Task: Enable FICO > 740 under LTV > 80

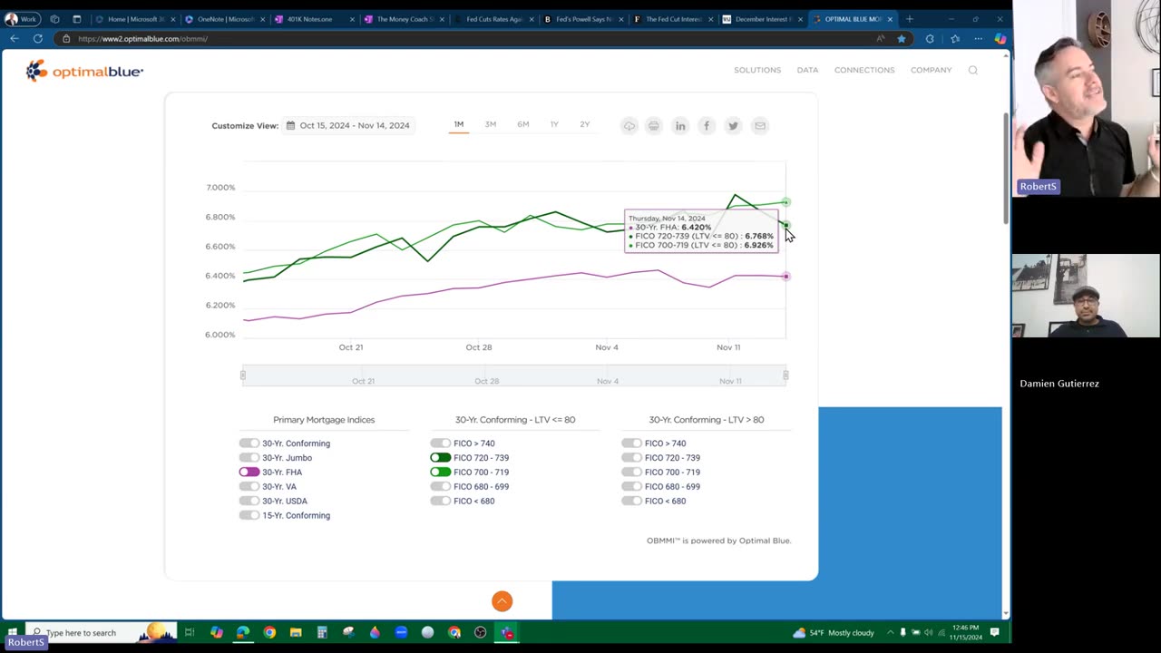Action: [x=632, y=443]
